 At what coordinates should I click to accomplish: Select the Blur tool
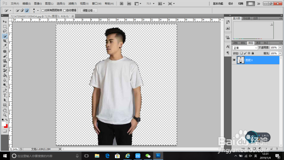(5, 80)
